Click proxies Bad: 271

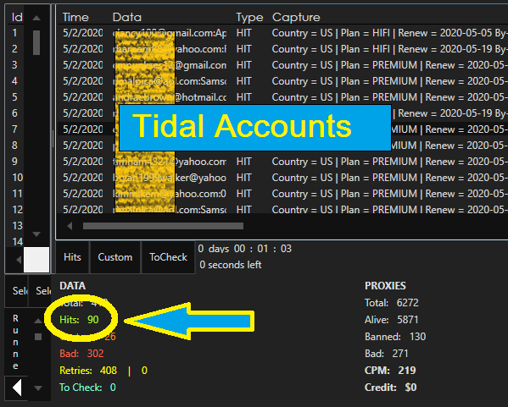pos(386,354)
